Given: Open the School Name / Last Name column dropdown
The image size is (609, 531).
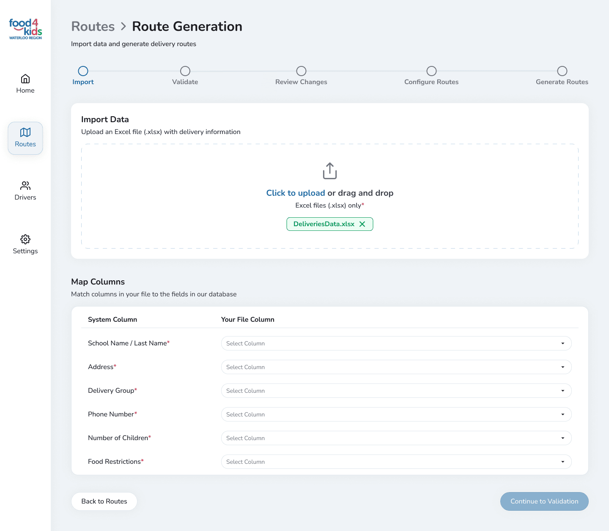Looking at the screenshot, I should pos(396,343).
